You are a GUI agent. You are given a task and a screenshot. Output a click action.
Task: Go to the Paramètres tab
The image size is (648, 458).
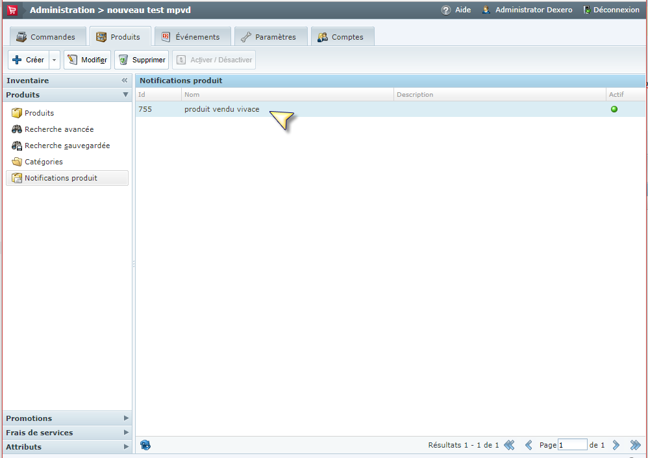click(x=271, y=37)
